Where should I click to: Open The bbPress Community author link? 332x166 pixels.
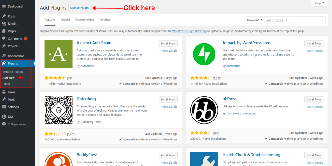241,113
